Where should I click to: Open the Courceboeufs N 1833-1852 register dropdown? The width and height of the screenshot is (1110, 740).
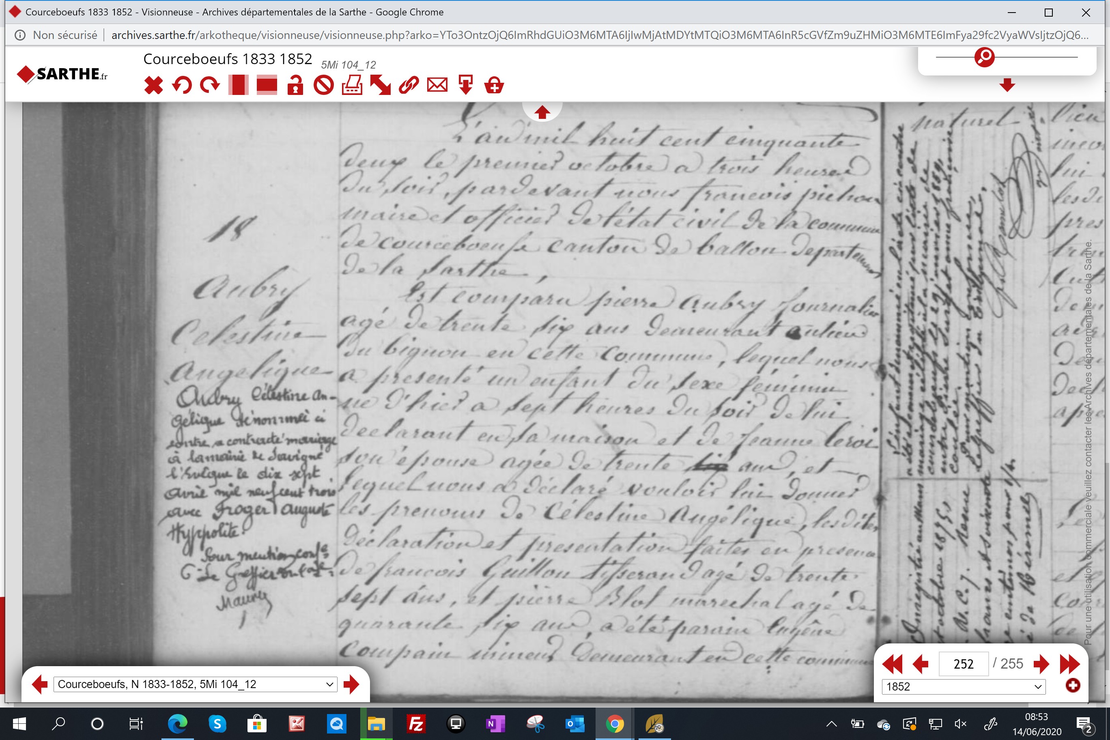pos(196,684)
